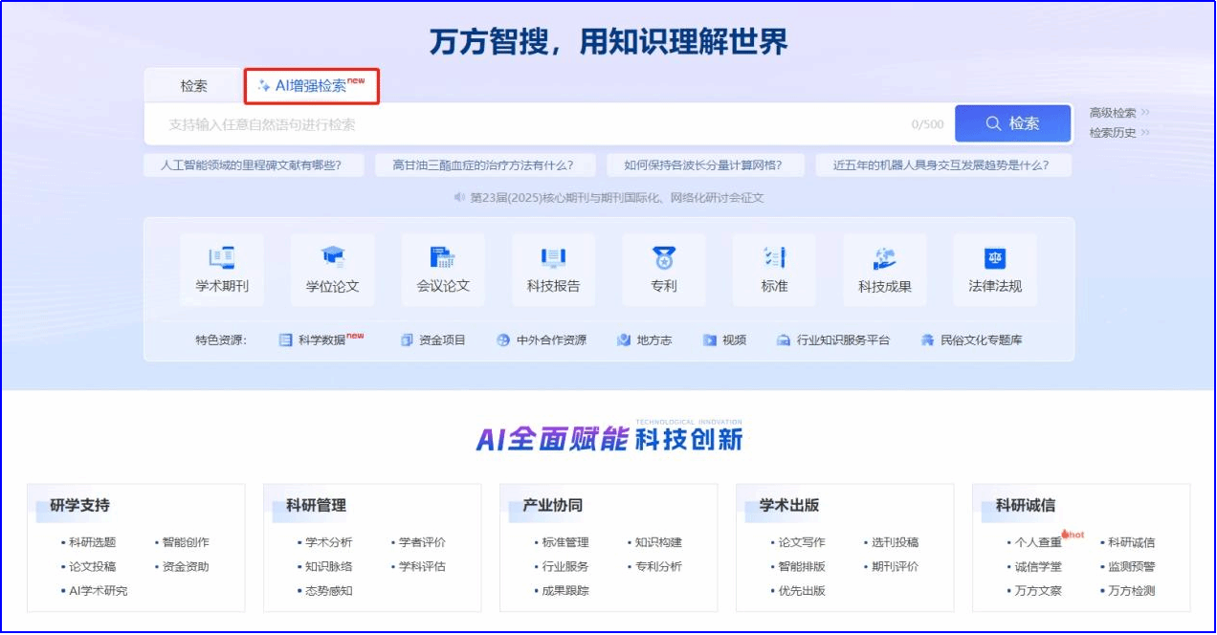Switch to the 检索 tab

193,86
